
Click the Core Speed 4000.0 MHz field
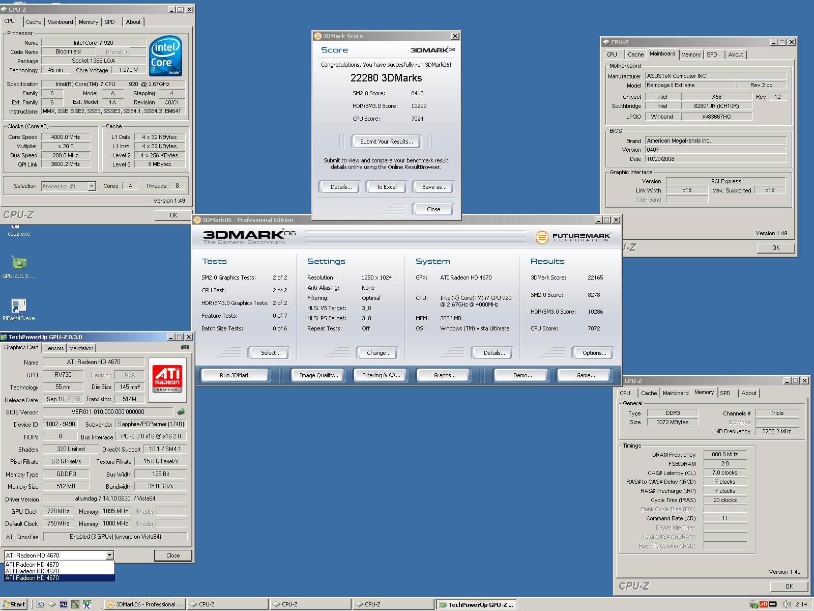click(x=66, y=137)
